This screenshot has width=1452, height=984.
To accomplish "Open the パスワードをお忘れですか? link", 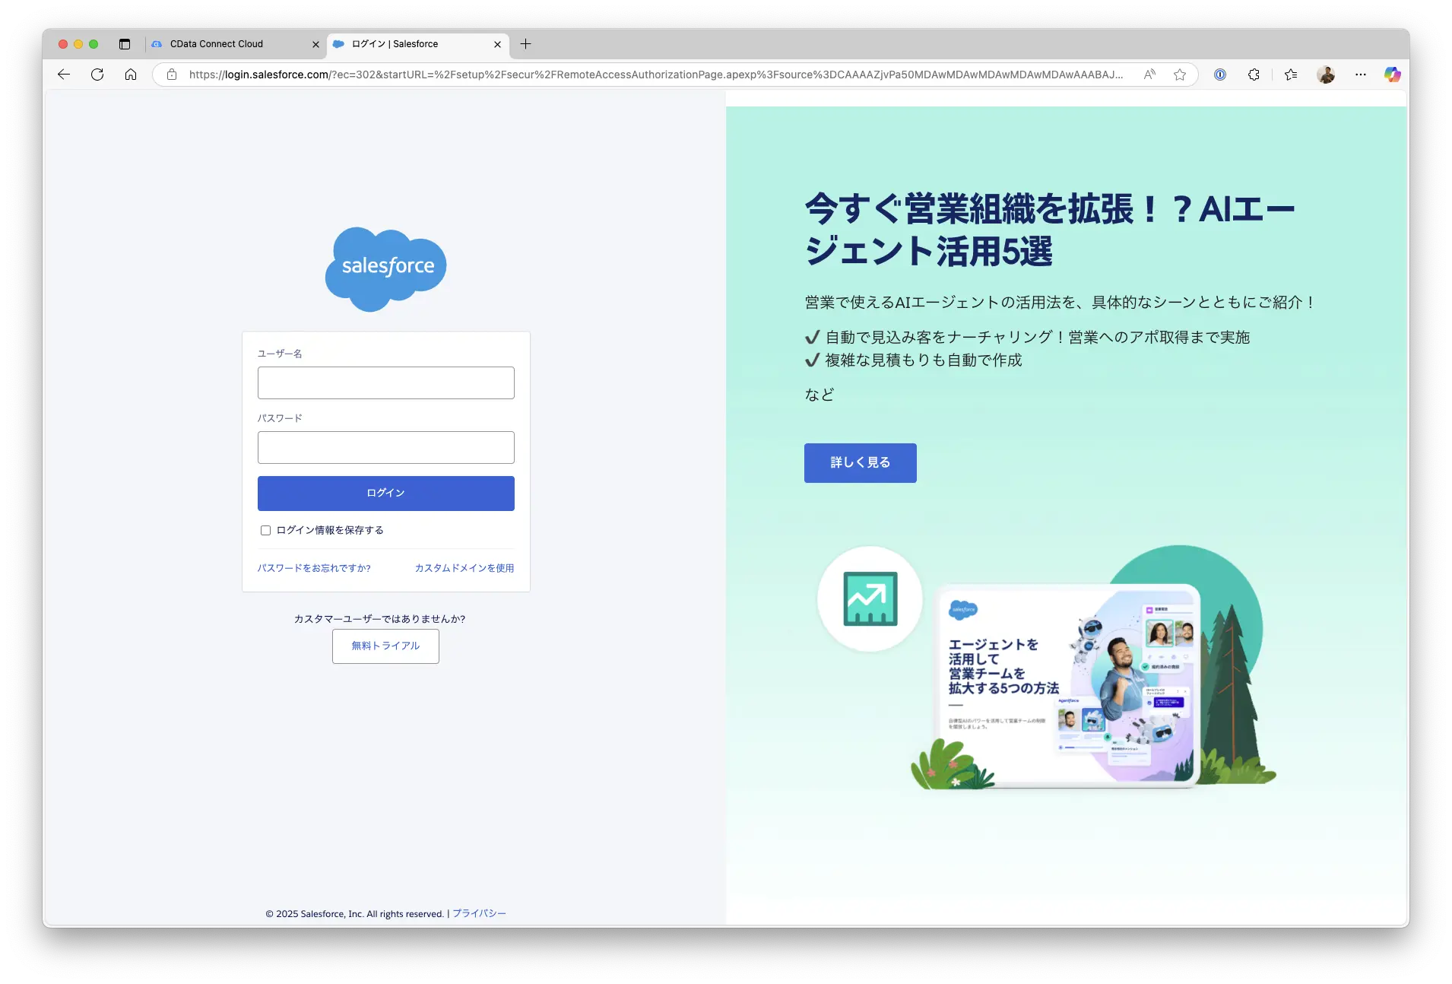I will point(314,569).
